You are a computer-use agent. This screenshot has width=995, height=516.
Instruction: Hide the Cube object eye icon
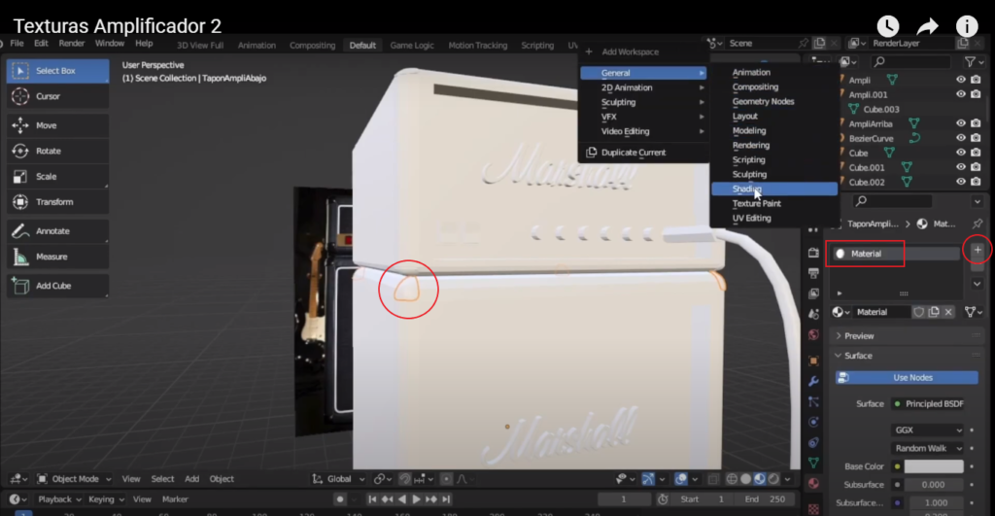[x=961, y=153]
